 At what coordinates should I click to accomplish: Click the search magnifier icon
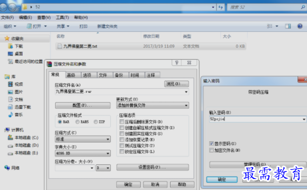pyautogui.click(x=303, y=7)
